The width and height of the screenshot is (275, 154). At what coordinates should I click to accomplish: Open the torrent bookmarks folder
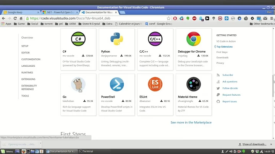click(47, 24)
